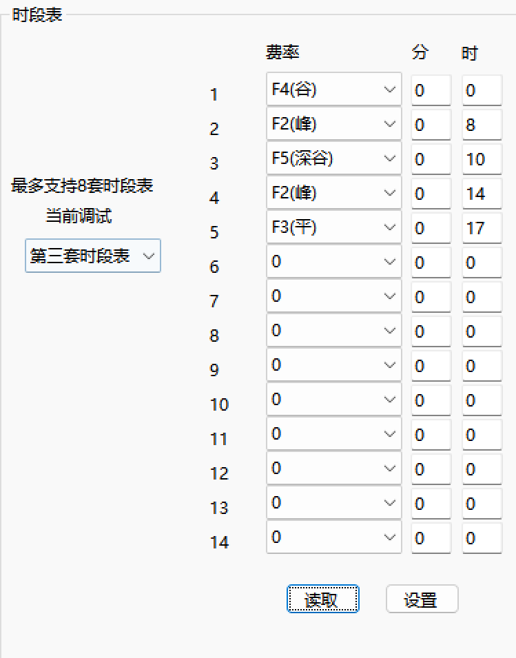Open the row 14 rate dropdown
Screen dimensions: 516x658
[333, 537]
